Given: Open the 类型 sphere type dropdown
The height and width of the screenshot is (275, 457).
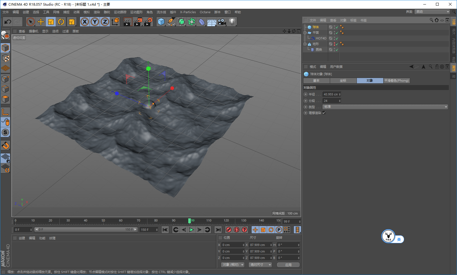Looking at the screenshot, I should (x=385, y=107).
